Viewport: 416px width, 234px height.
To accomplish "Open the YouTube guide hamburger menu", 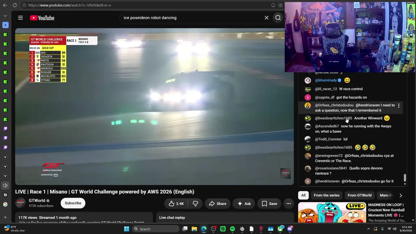I will tap(20, 18).
